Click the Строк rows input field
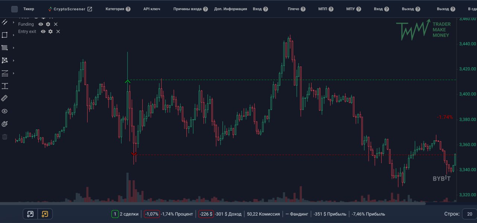 pyautogui.click(x=469, y=214)
